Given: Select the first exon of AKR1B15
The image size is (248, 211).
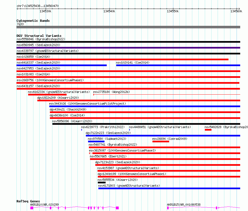Looking at the screenshot, I should coord(168,208).
